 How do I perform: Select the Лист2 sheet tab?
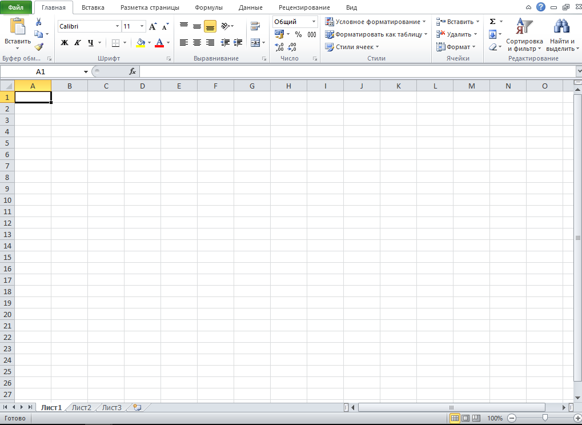(79, 407)
